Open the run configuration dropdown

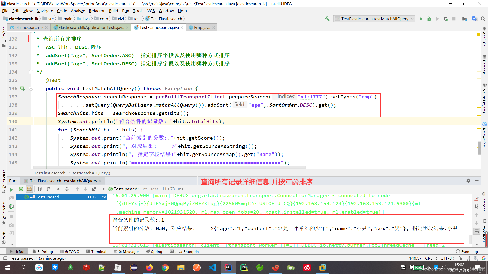pyautogui.click(x=412, y=19)
